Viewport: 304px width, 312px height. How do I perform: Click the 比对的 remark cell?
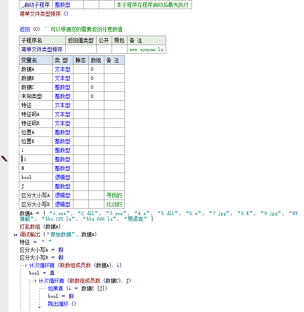(114, 204)
